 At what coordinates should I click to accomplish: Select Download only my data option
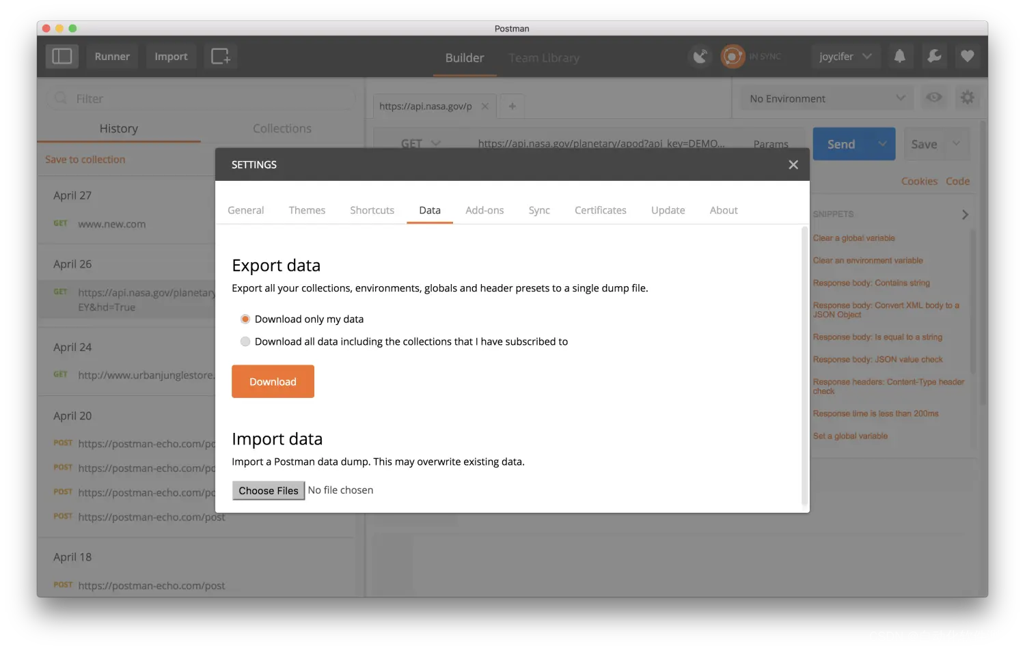click(245, 319)
